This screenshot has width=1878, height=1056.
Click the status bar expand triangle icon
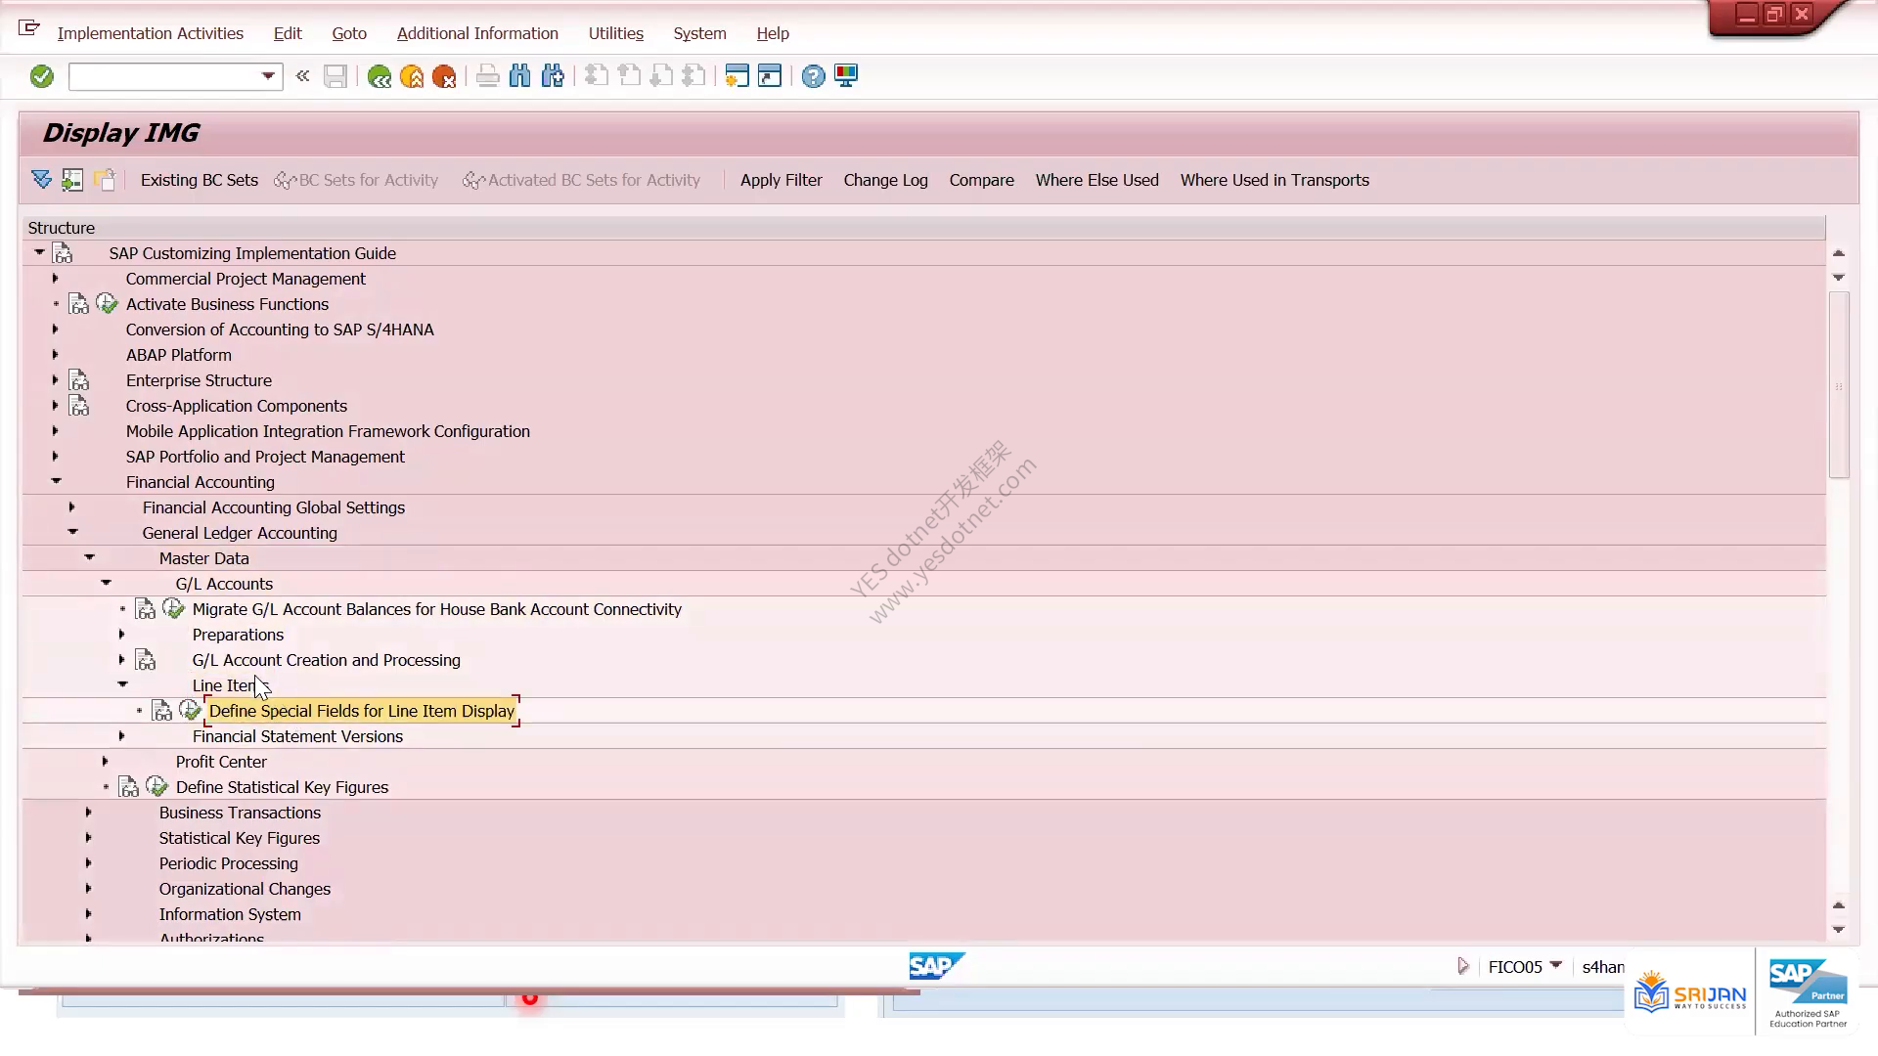pyautogui.click(x=1462, y=966)
